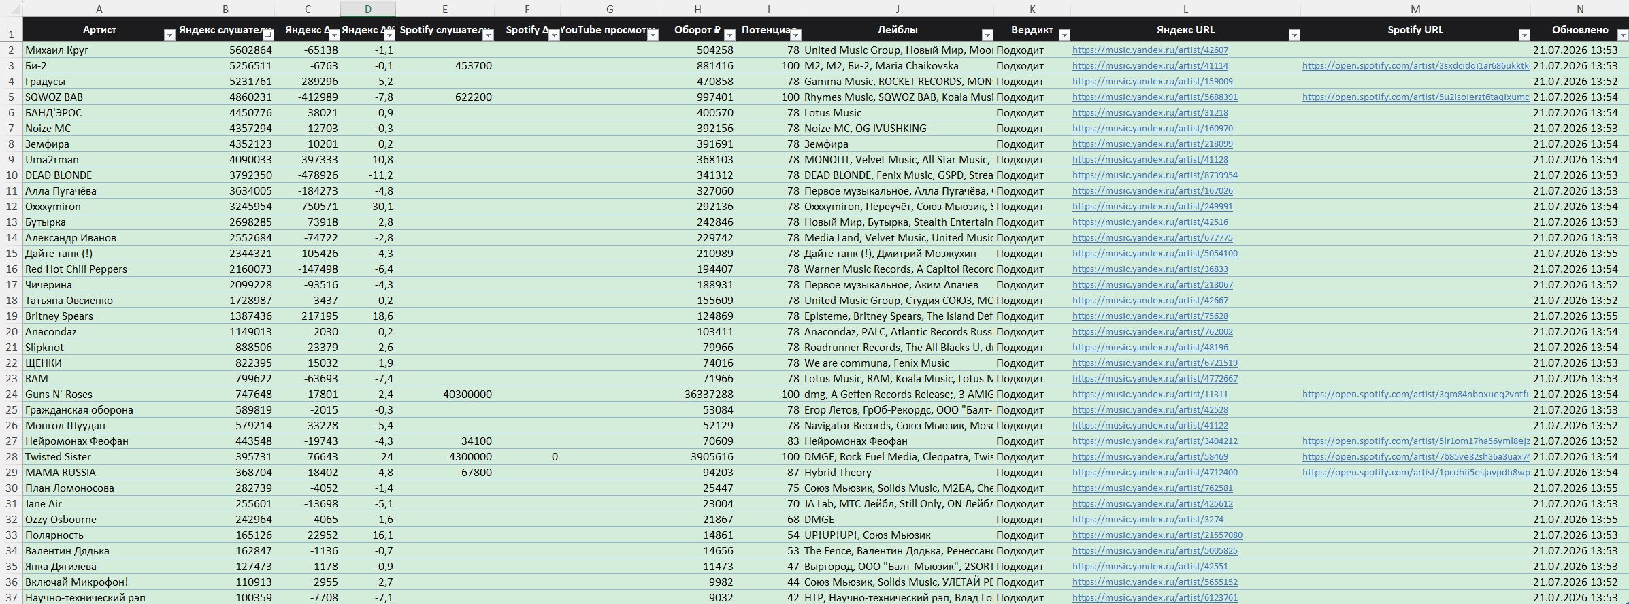Select column M by its header
1629x604 pixels.
click(x=1415, y=9)
